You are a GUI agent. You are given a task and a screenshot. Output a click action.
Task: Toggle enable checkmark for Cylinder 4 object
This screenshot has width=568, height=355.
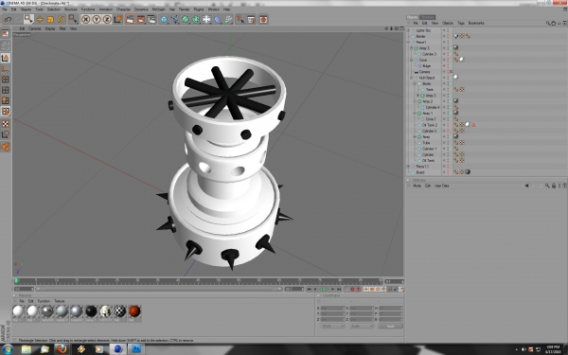pyautogui.click(x=451, y=107)
